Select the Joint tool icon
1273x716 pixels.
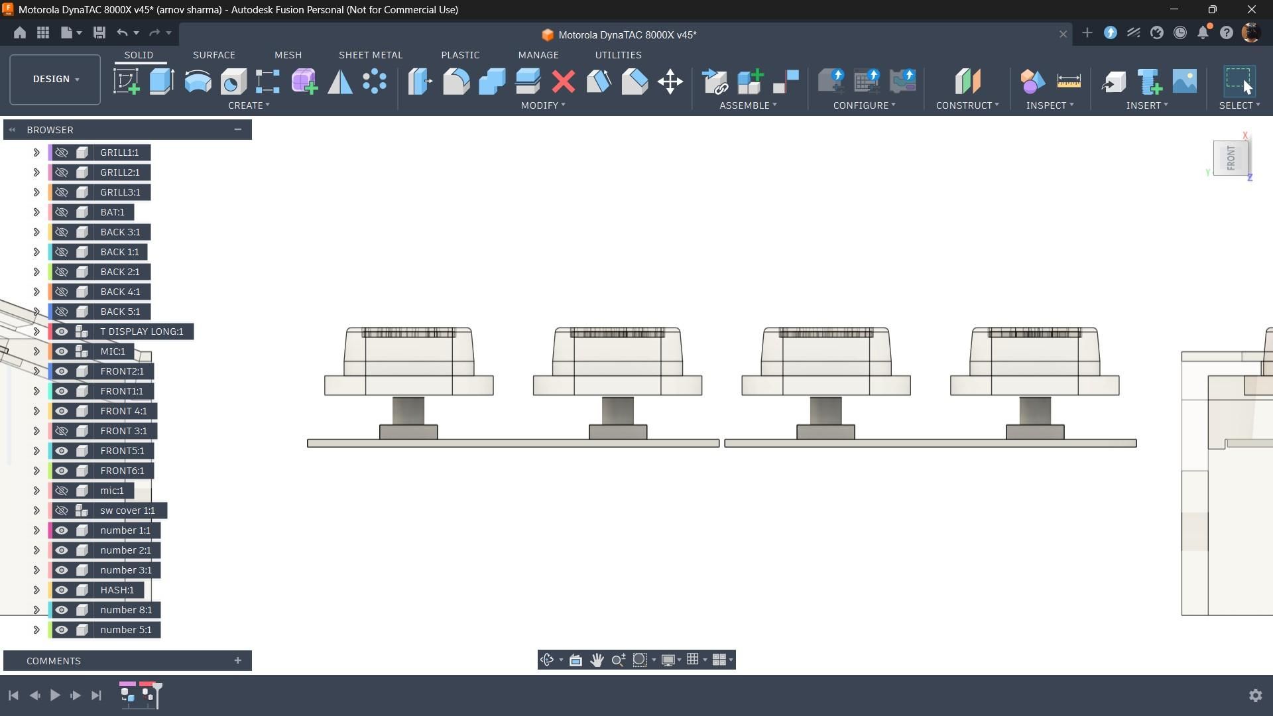click(786, 82)
